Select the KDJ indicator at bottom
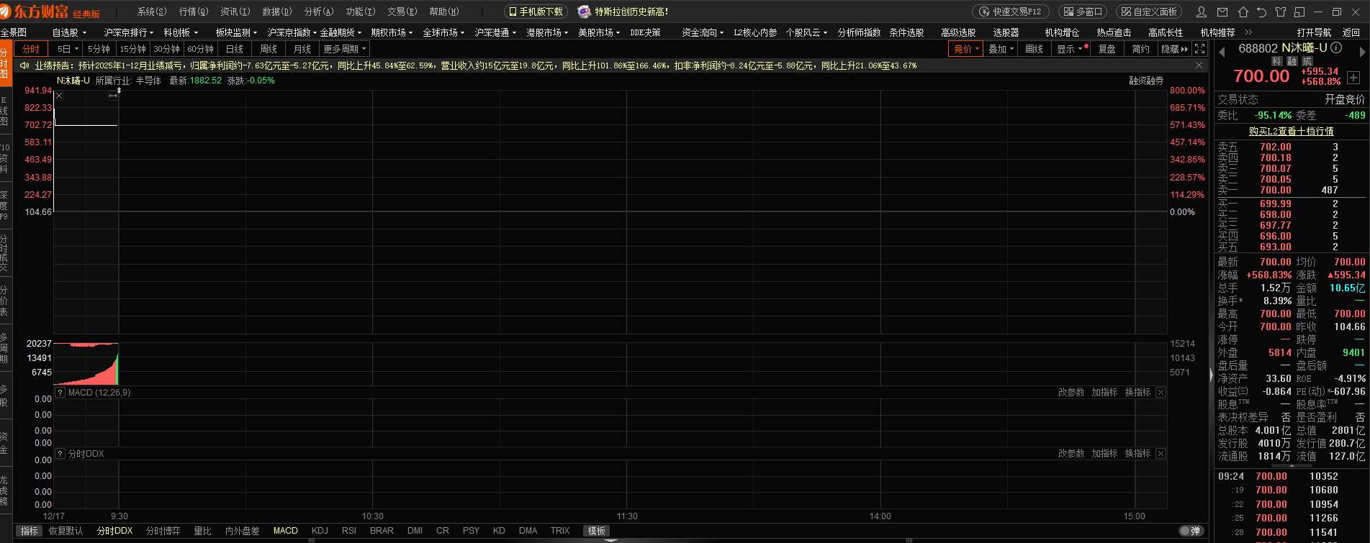Viewport: 1370px width, 543px height. 320,531
